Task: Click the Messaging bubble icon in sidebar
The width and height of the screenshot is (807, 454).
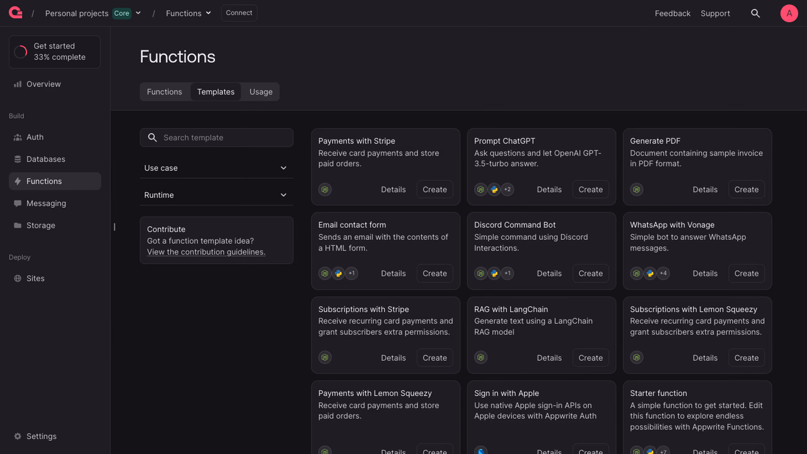Action: (18, 203)
